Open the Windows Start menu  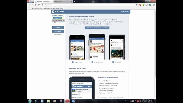coord(30,101)
